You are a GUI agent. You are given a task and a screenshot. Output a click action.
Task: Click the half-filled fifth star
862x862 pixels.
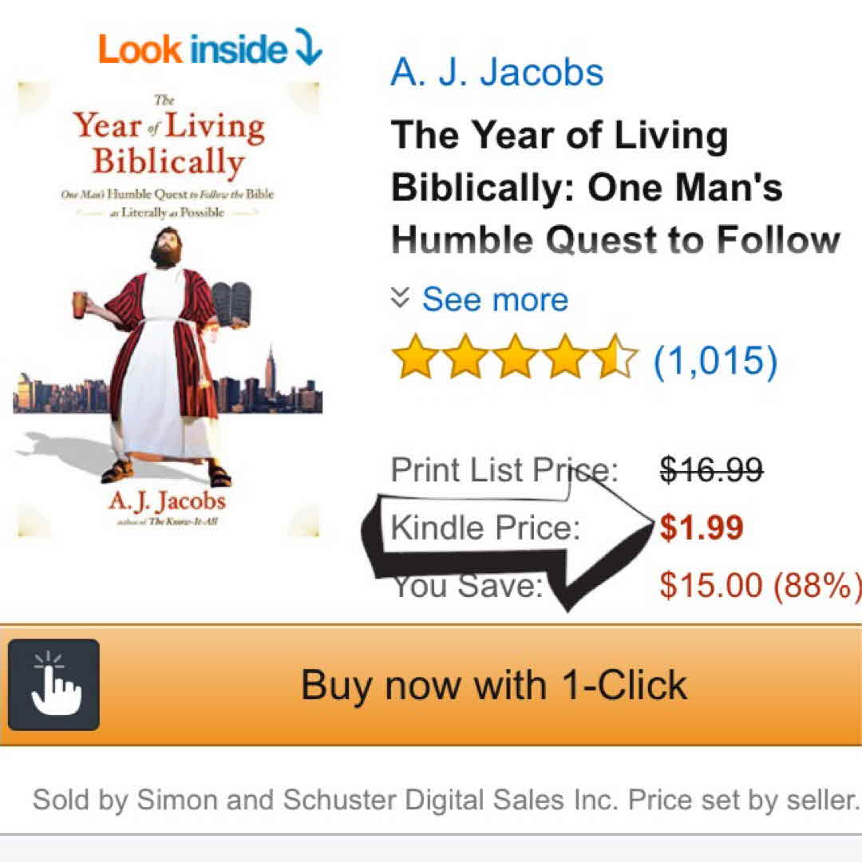[615, 356]
